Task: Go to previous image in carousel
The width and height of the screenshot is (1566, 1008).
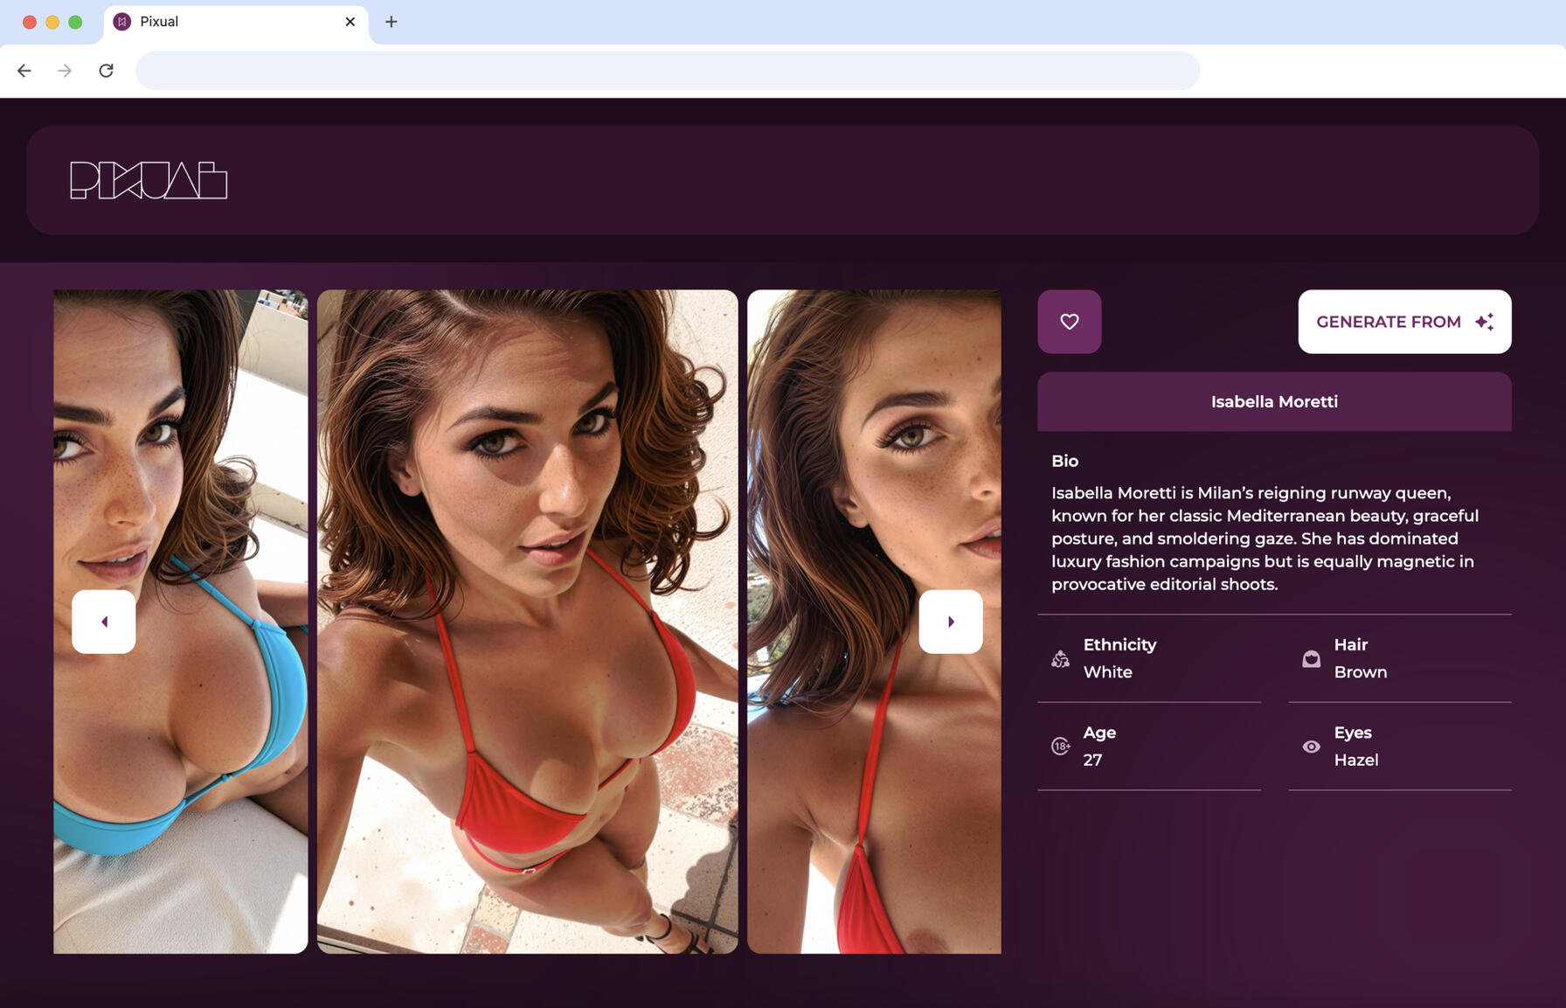Action: [104, 622]
